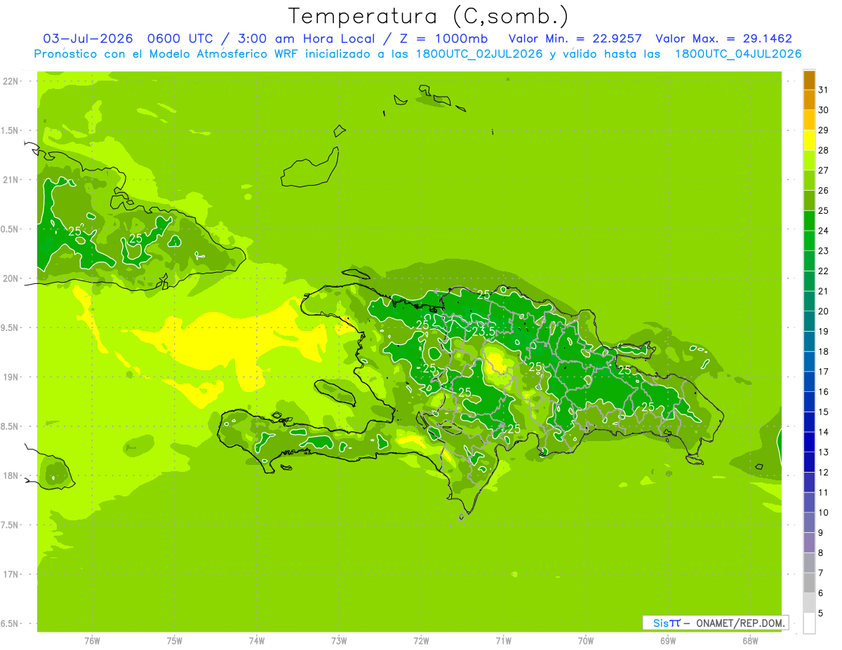Click the '21N' latitude axis label
The image size is (842, 650).
pos(11,180)
